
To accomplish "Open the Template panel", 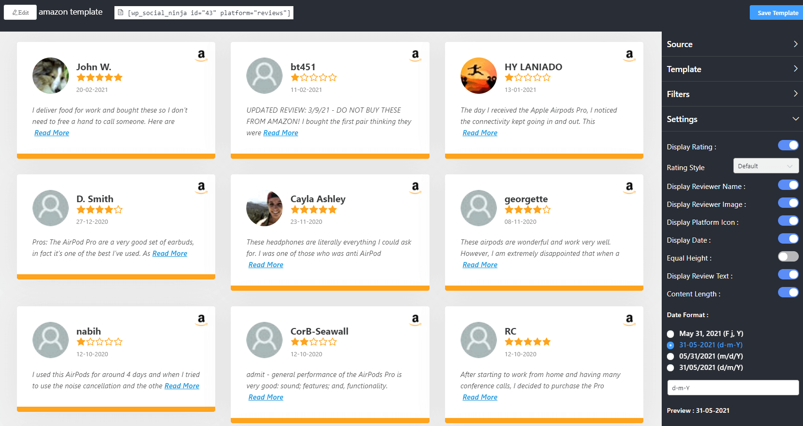I will point(731,69).
